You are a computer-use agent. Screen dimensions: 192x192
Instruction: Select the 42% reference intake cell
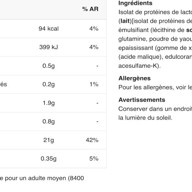pyautogui.click(x=92, y=140)
